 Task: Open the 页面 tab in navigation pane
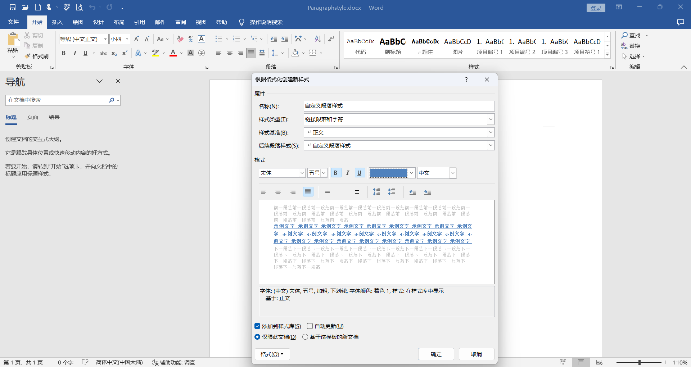click(33, 117)
